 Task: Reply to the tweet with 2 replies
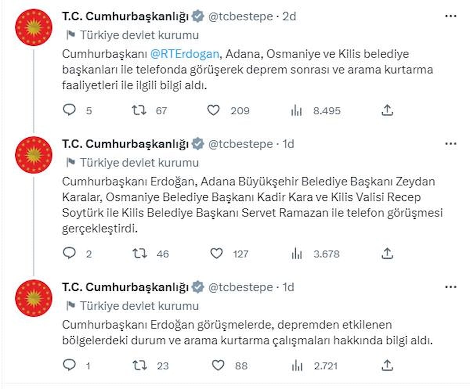69,254
